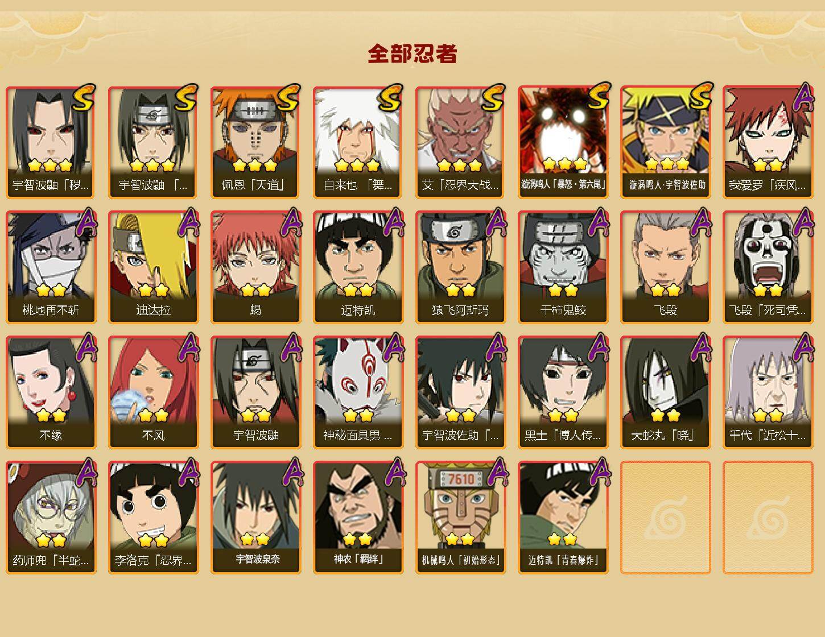Choose the 漩涡鸣人「暴怒·第六尾」 card

pyautogui.click(x=563, y=142)
